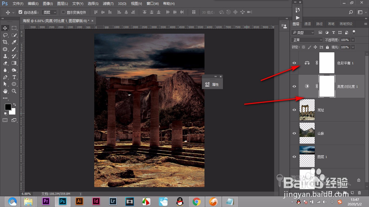Filter layers by type layer icon
Image resolution: width=369 pixels, height=207 pixels.
[333, 32]
